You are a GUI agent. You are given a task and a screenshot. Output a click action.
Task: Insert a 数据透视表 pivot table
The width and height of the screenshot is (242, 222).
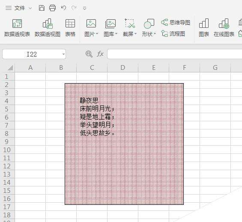(17, 28)
